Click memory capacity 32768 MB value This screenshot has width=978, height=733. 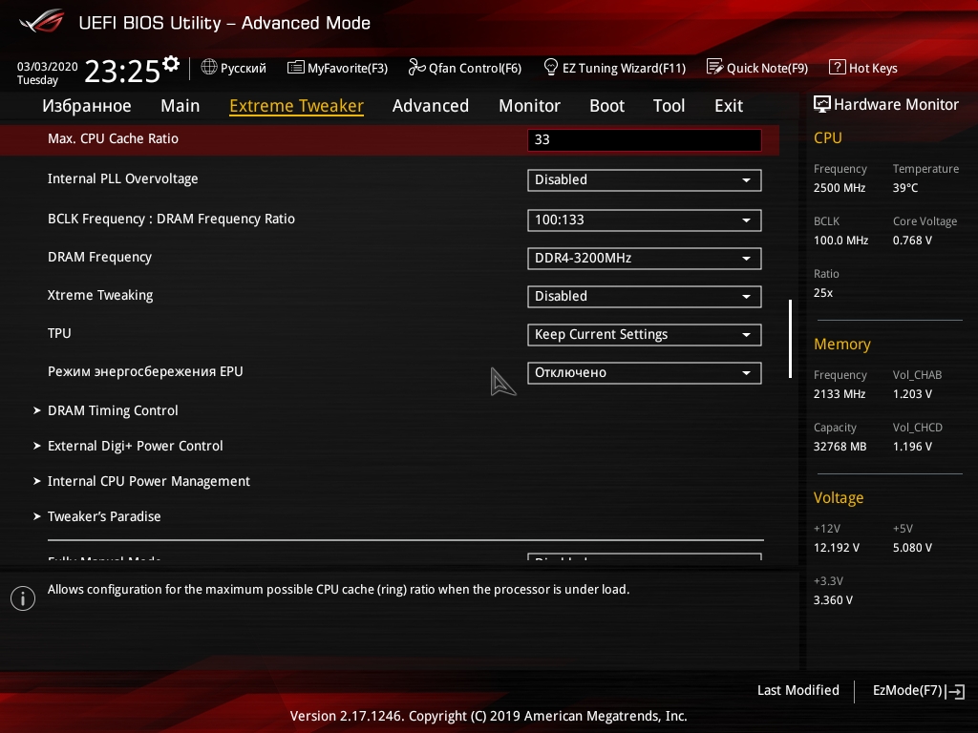pos(840,447)
